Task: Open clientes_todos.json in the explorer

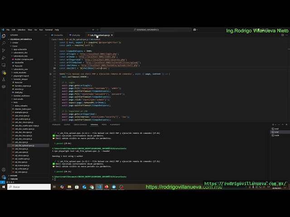Action: click(x=23, y=109)
